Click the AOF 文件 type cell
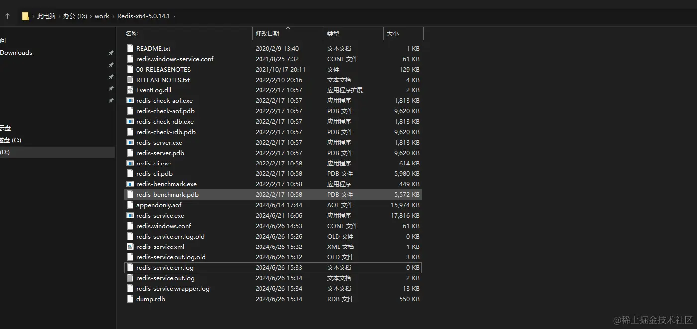Screen dimensions: 697x329 pos(340,205)
